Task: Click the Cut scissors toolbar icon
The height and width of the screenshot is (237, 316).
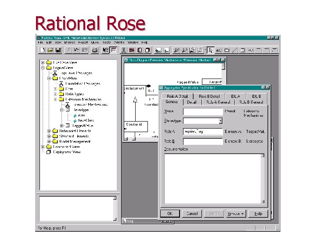Action: click(x=69, y=50)
